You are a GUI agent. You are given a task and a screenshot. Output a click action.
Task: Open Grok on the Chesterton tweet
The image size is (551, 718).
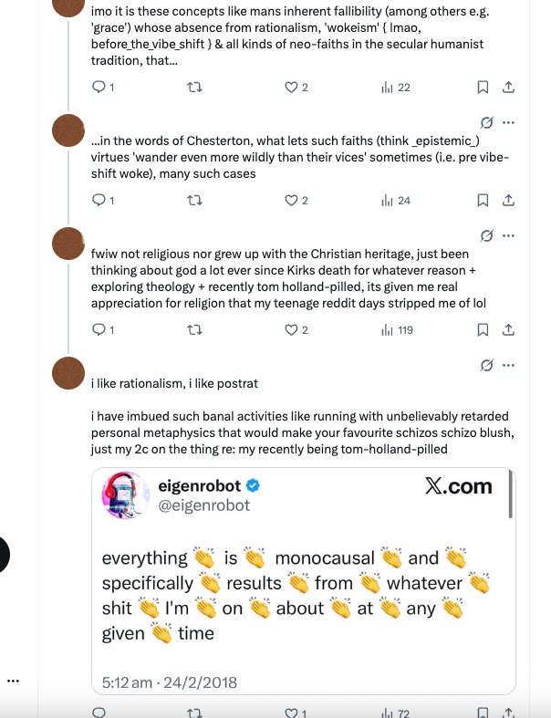tap(487, 123)
